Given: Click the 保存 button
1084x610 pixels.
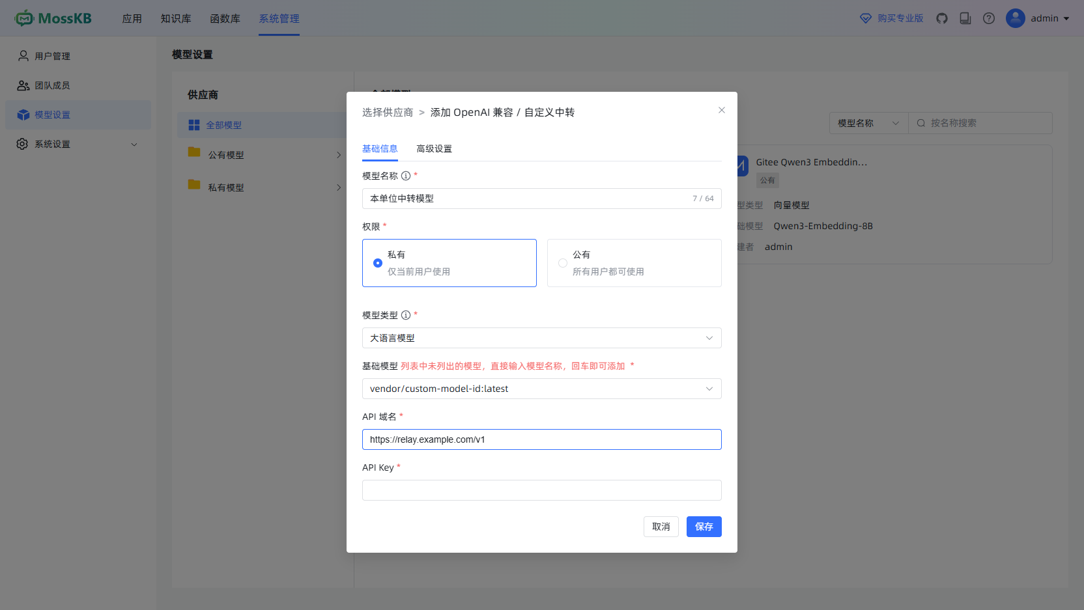Looking at the screenshot, I should (x=704, y=527).
